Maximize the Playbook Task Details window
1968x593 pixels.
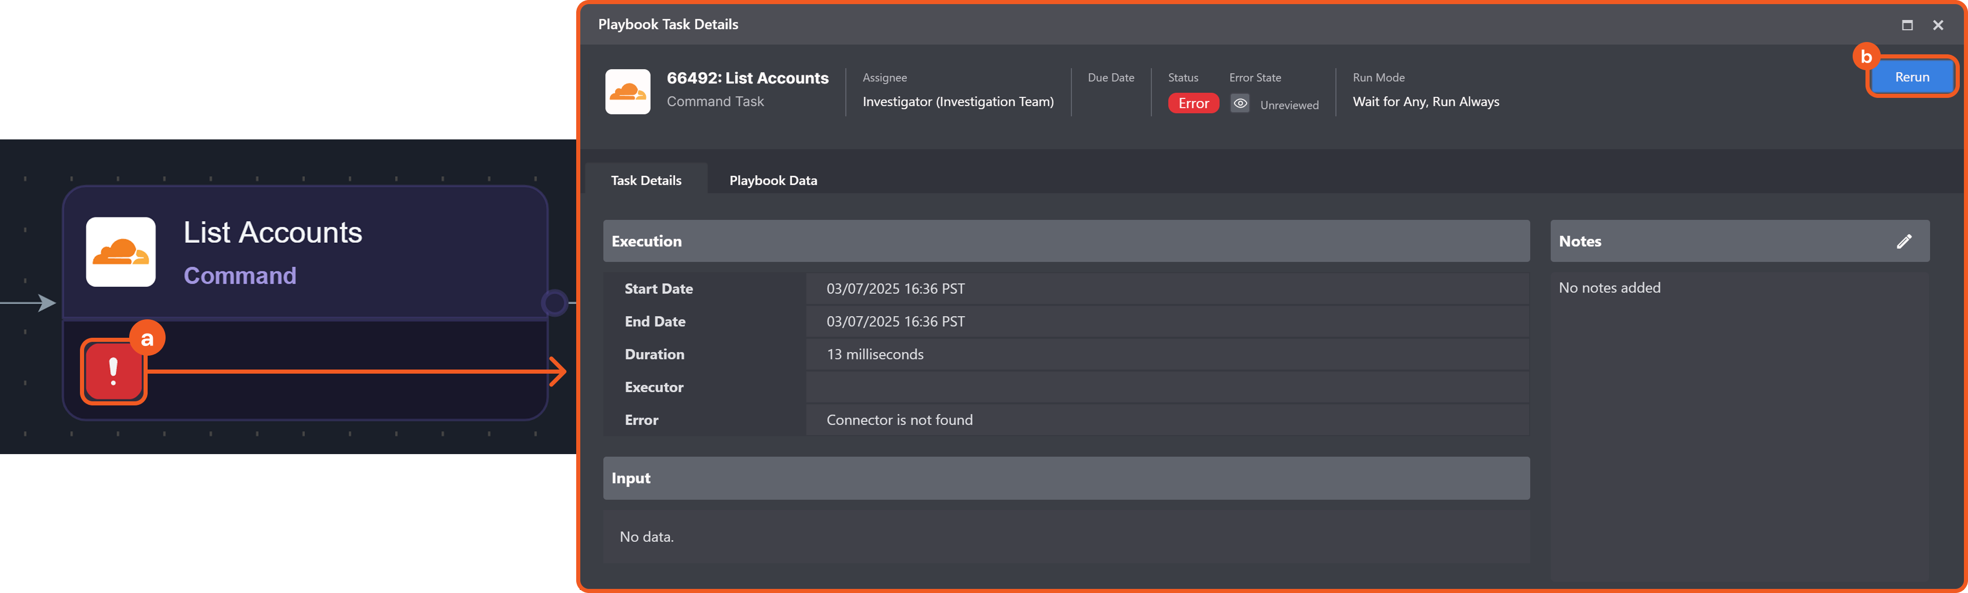click(x=1907, y=25)
